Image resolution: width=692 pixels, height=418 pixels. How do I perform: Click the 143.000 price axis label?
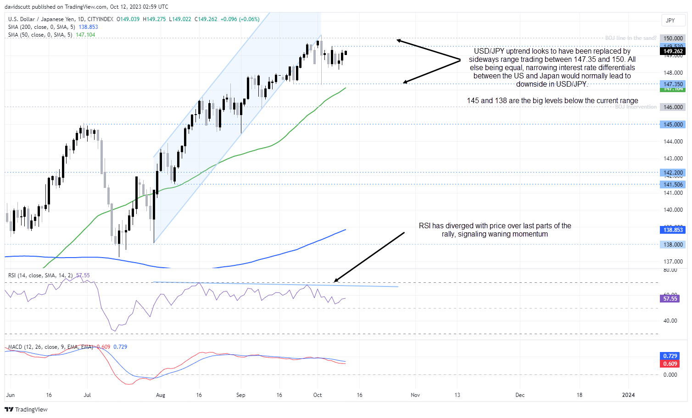[x=673, y=159]
